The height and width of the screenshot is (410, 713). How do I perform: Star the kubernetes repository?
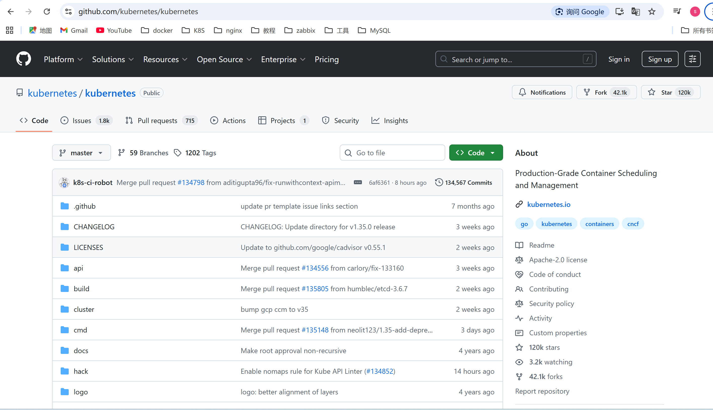(x=670, y=92)
